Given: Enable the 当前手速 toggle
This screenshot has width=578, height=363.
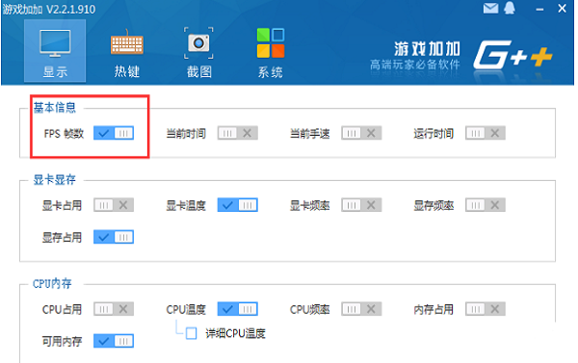Looking at the screenshot, I should tap(361, 133).
